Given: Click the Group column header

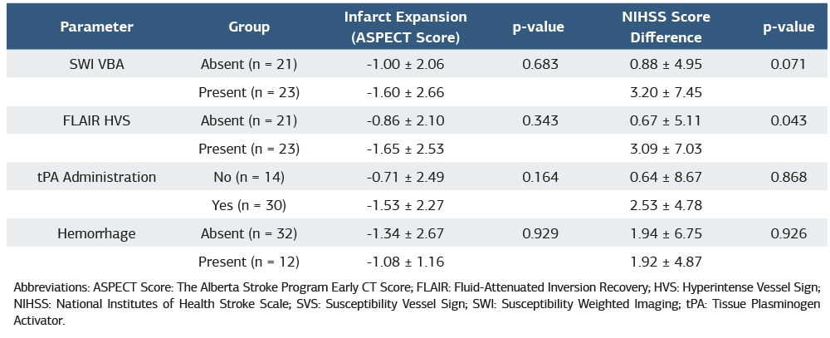Looking at the screenshot, I should pyautogui.click(x=249, y=27).
